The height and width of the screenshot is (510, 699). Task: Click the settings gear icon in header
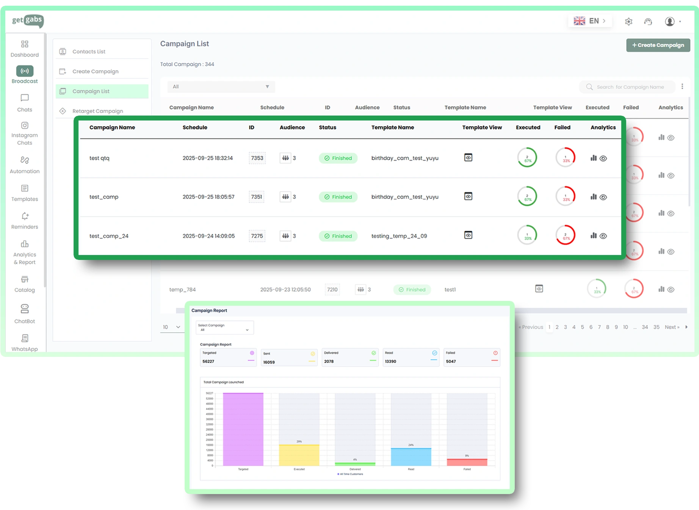[x=628, y=22]
